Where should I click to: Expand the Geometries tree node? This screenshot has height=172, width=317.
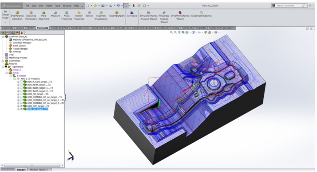3,61
